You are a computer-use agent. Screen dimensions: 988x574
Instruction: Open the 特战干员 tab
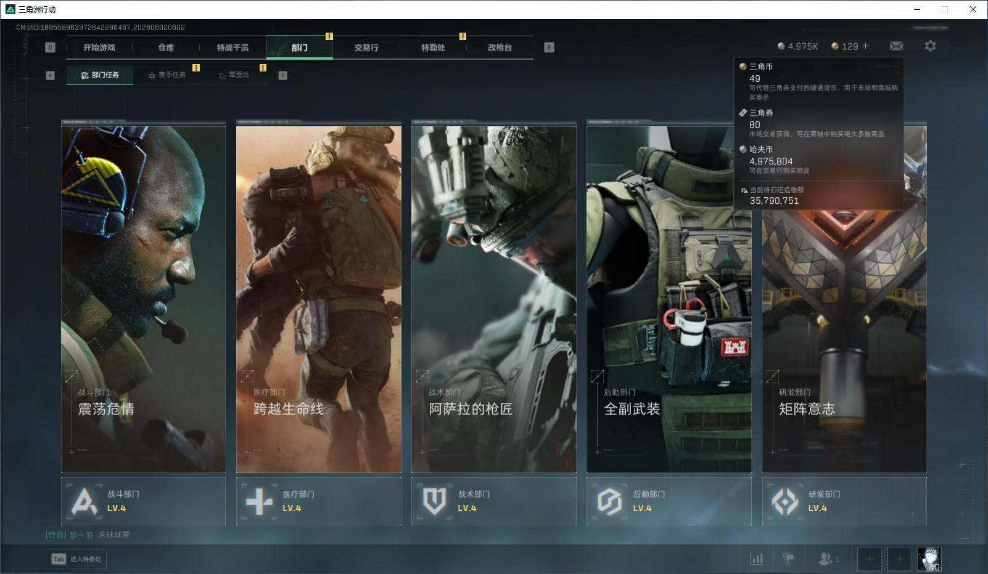[x=233, y=47]
